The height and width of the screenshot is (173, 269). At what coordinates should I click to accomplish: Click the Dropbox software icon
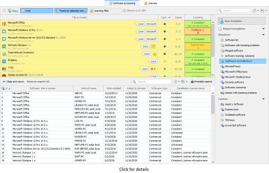pos(4,61)
